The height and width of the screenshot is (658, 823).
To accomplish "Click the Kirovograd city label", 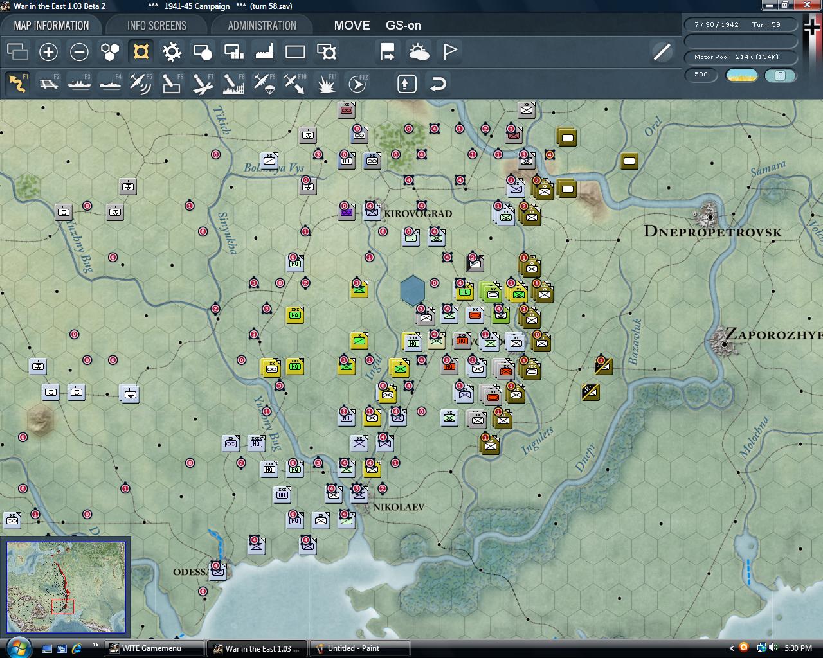I will pos(418,213).
